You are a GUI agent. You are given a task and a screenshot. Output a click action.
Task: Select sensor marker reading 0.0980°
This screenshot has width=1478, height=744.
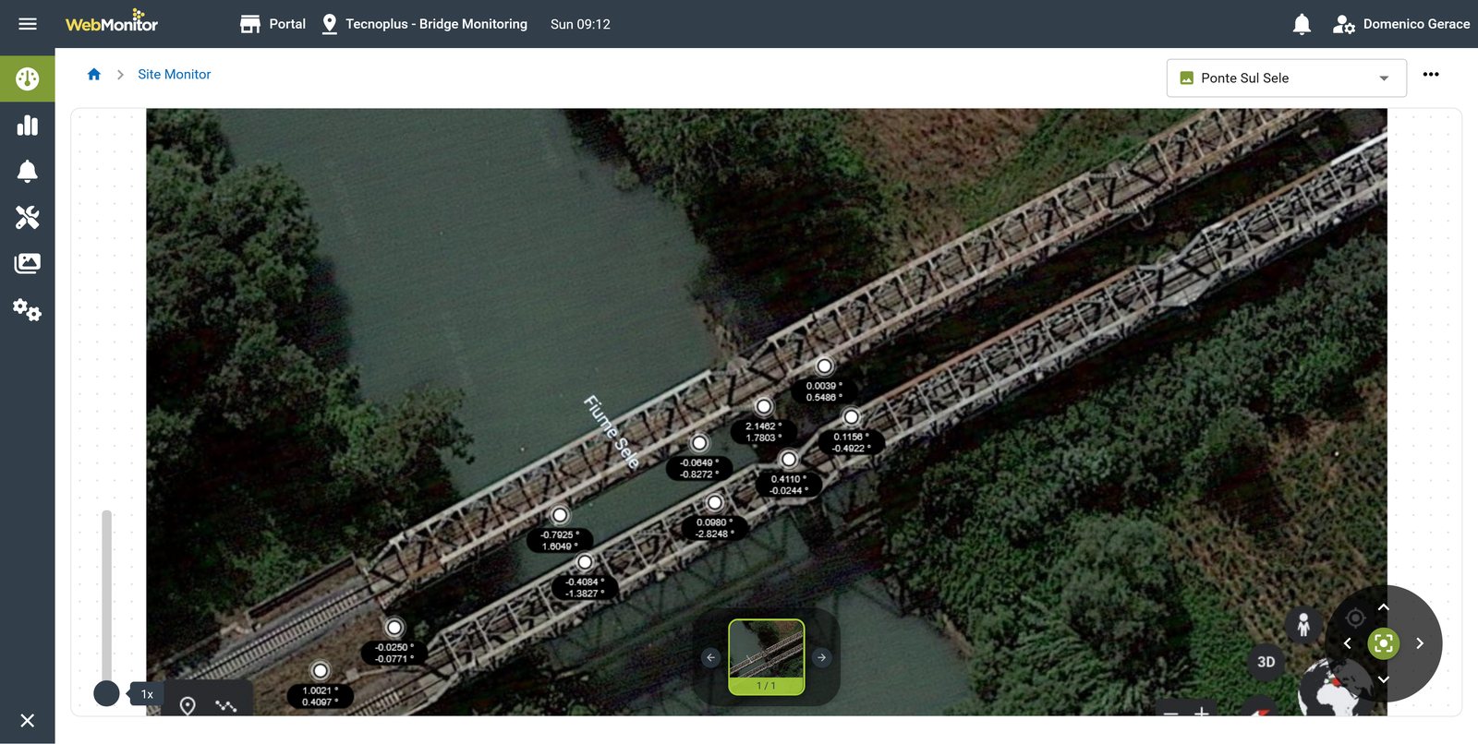click(714, 503)
